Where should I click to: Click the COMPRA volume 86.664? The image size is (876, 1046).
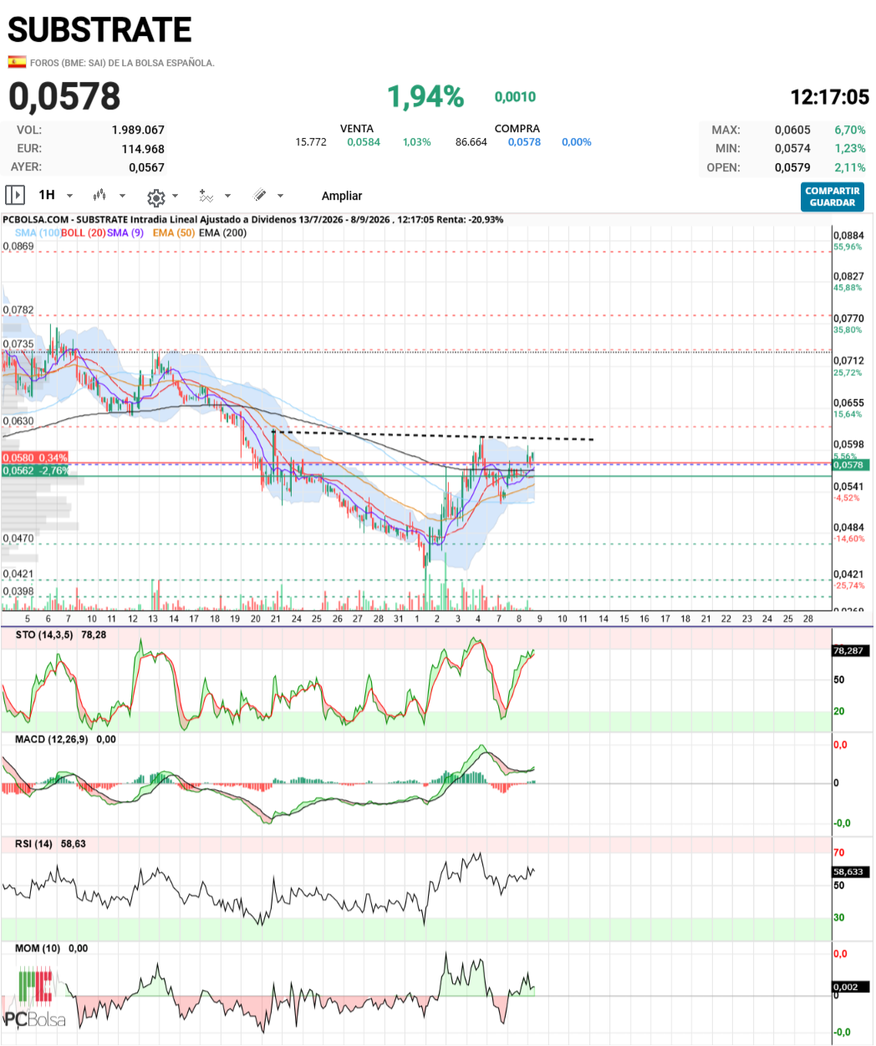pos(471,142)
